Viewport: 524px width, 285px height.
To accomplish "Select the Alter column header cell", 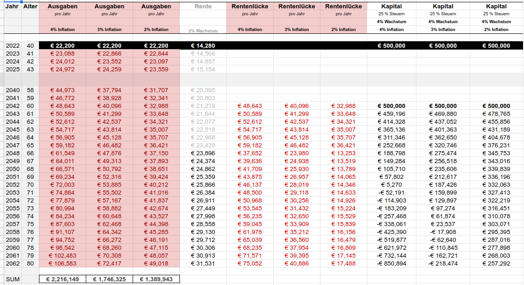I will pos(30,7).
